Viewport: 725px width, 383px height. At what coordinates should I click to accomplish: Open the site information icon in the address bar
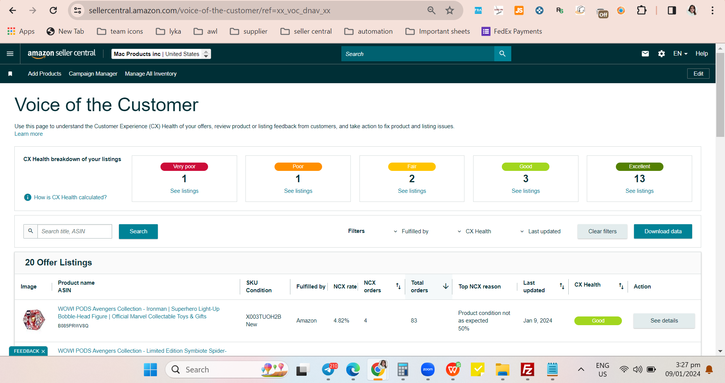[78, 11]
